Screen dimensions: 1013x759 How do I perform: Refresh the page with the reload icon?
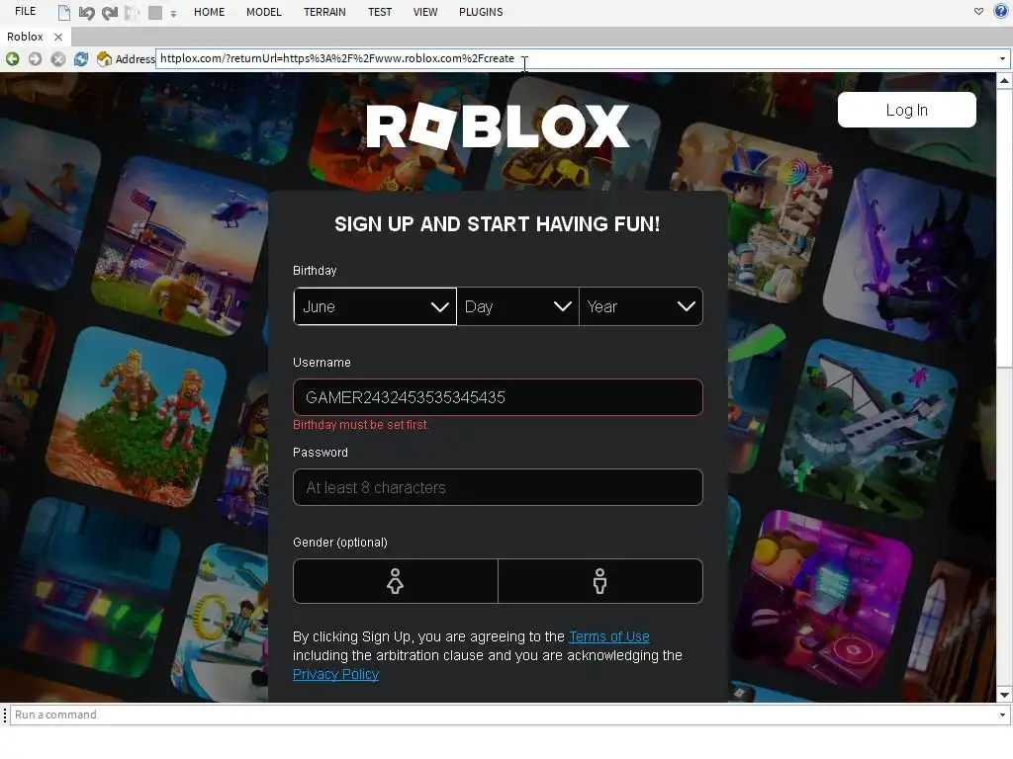[81, 59]
